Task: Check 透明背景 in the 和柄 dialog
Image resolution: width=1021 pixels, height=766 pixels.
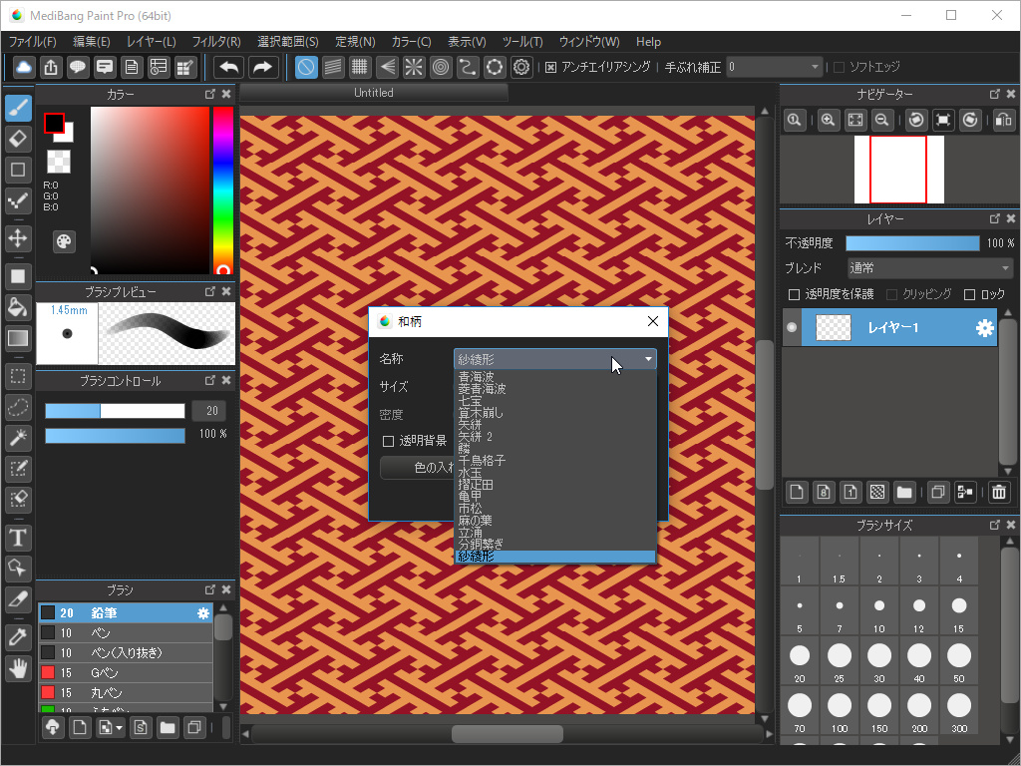Action: pyautogui.click(x=388, y=442)
